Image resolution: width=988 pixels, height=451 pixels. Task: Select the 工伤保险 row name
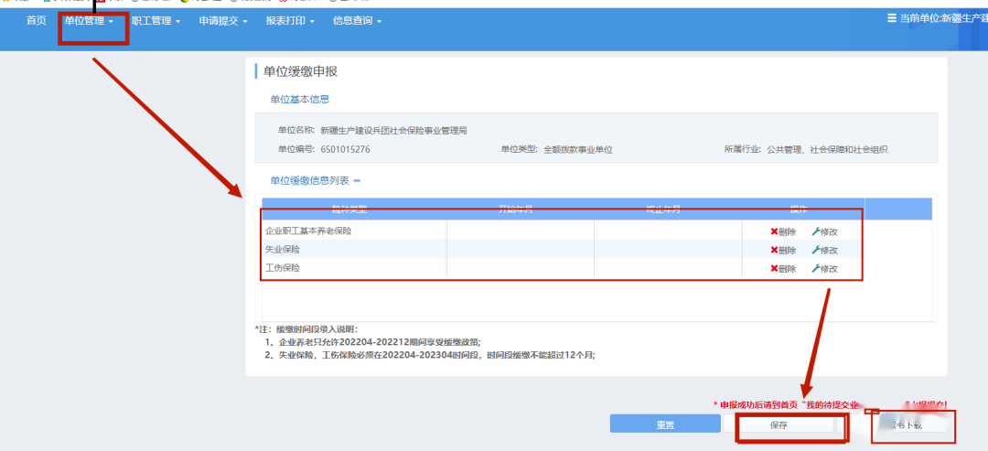point(283,268)
